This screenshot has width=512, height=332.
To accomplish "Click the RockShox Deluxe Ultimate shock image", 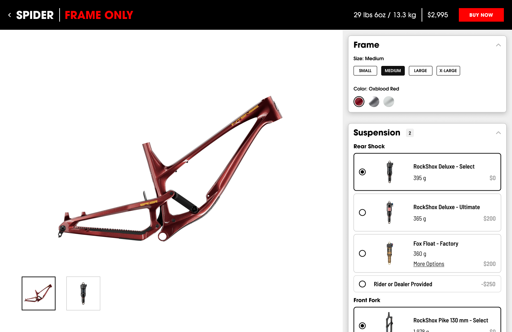I will [x=390, y=212].
